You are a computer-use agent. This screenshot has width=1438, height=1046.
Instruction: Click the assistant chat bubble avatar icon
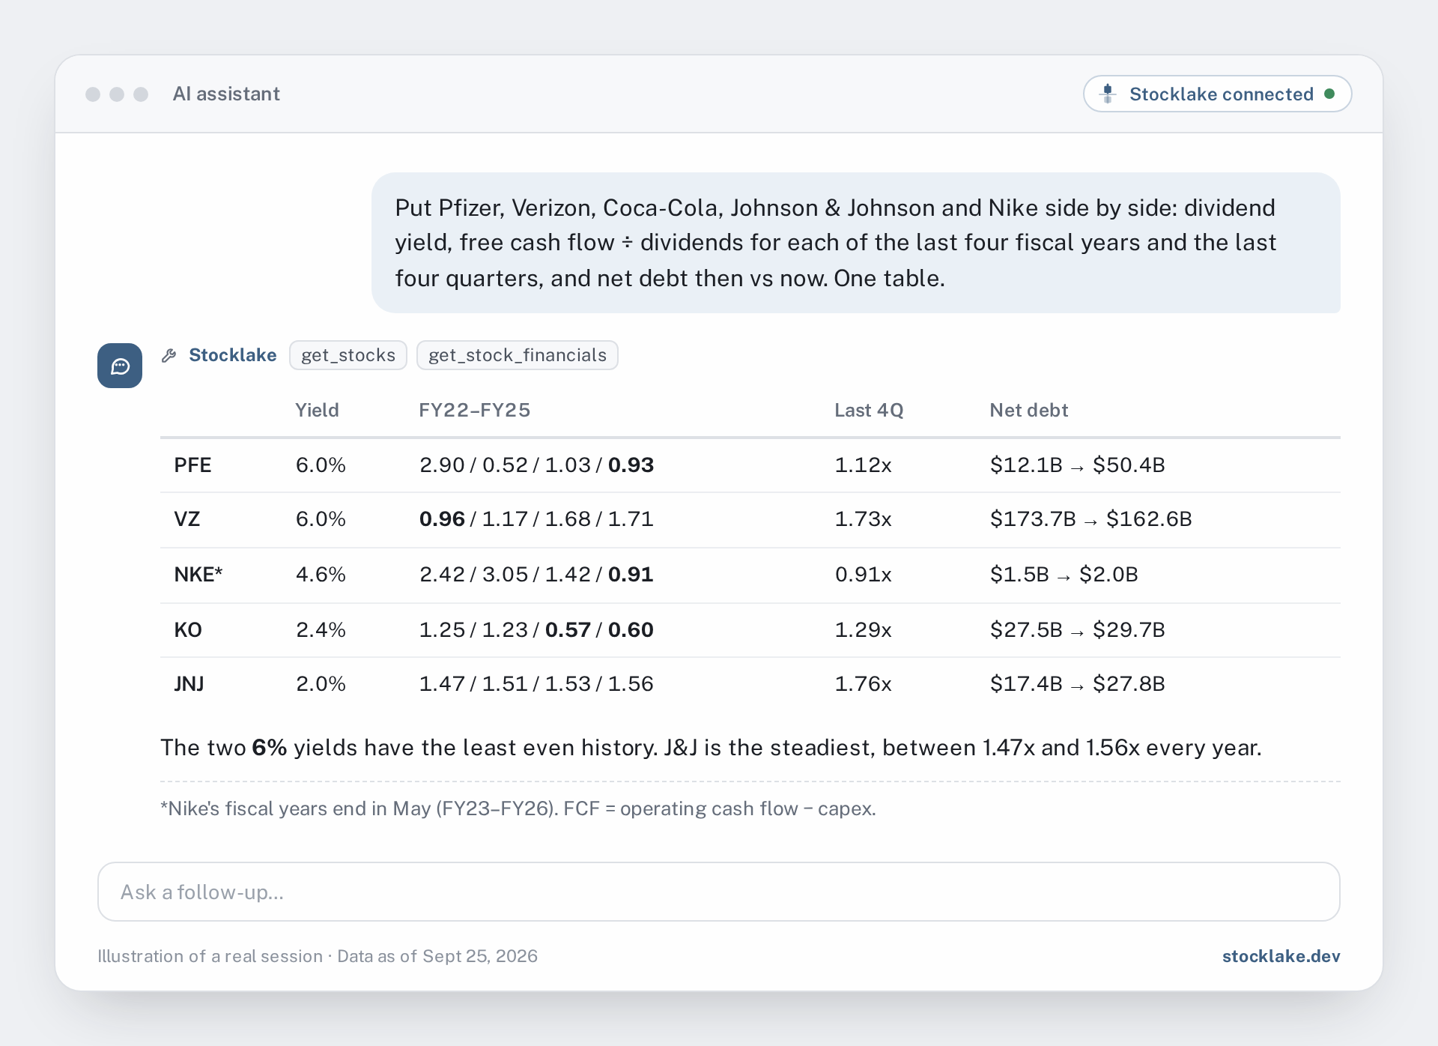[x=120, y=366]
